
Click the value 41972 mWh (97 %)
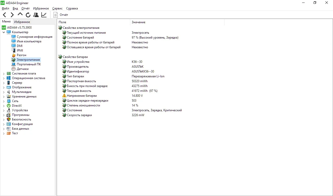click(145, 91)
